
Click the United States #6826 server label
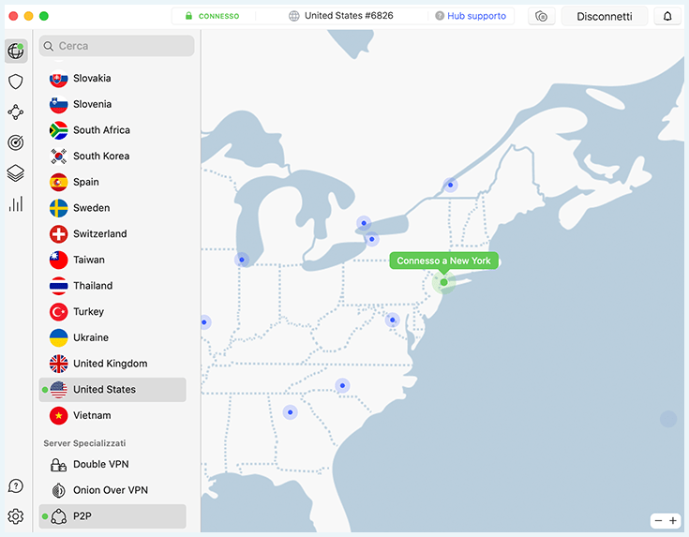point(341,16)
